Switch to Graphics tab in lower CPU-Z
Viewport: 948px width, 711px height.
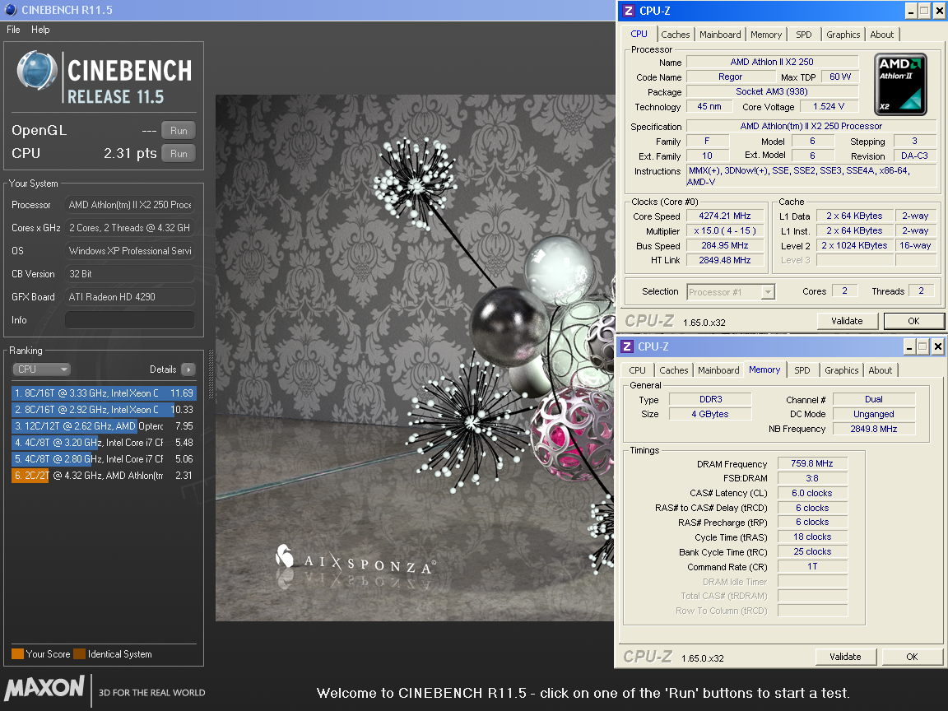tap(841, 370)
